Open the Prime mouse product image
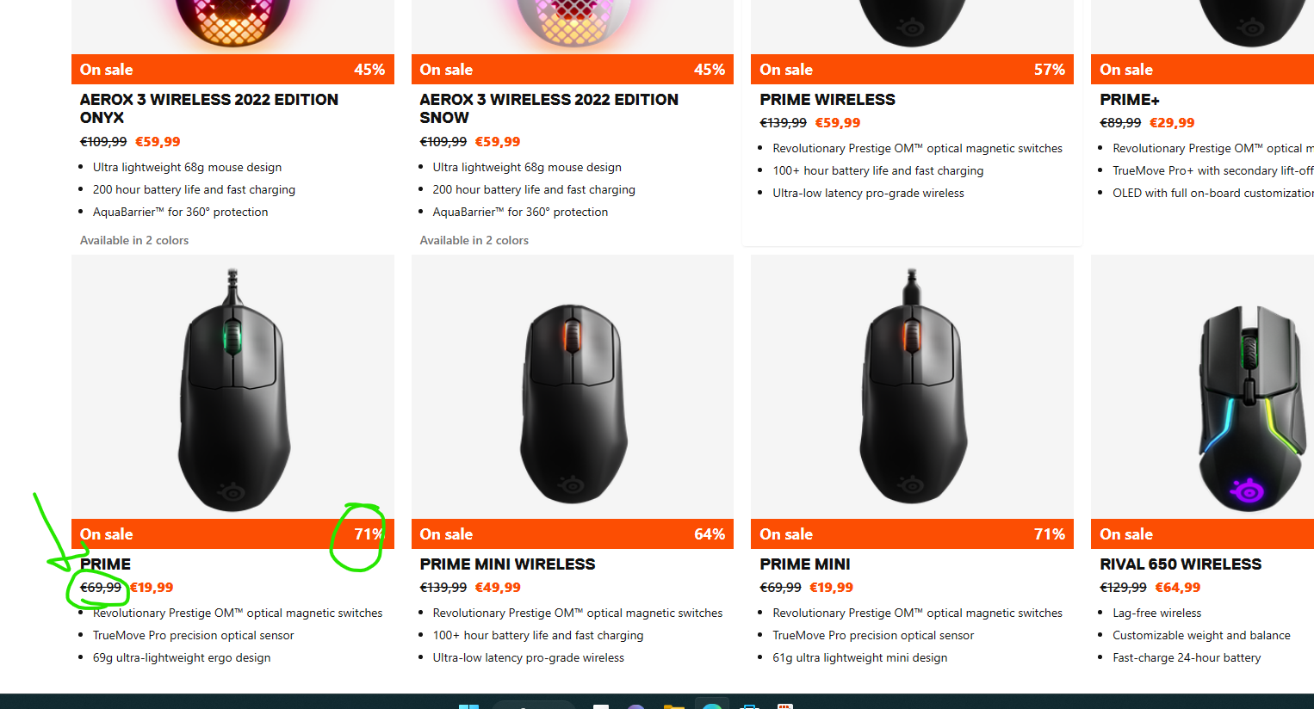1314x709 pixels. click(232, 387)
